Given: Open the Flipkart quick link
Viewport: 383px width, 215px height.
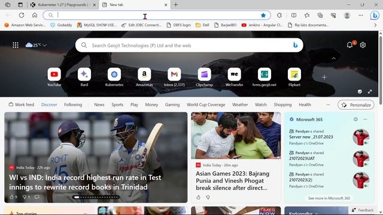Looking at the screenshot, I should click(294, 77).
